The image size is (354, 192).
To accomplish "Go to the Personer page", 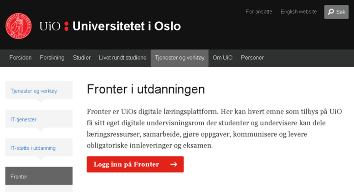I will coord(252,58).
